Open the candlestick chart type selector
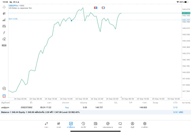191x133 pixels. coord(4,13)
